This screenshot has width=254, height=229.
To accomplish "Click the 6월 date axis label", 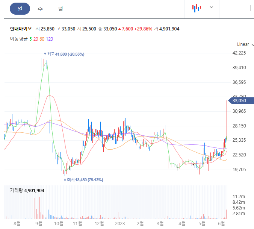I will coord(221,224).
